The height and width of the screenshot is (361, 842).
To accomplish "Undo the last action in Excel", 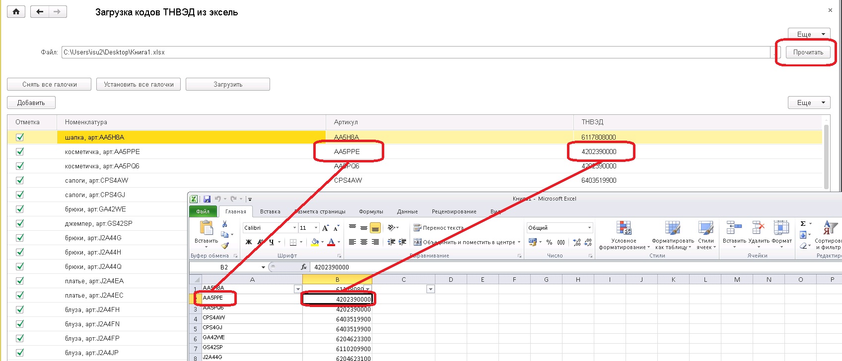I will (x=217, y=199).
